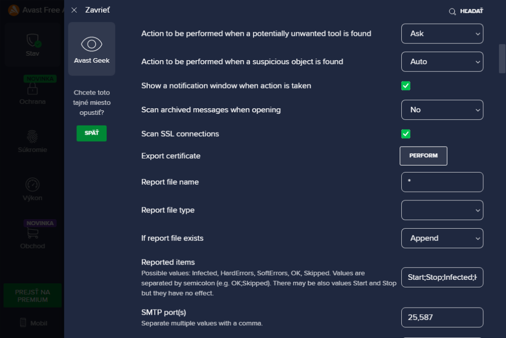Viewport: 506px width, 338px height.
Task: Click the Avast Geek eye icon
Action: (92, 44)
